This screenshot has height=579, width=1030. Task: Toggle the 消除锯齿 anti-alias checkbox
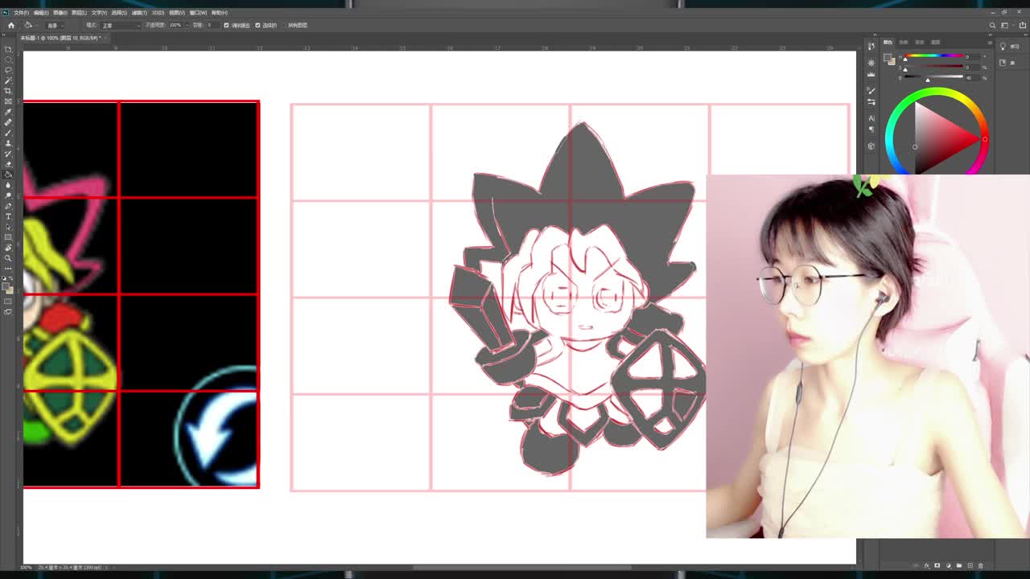click(227, 25)
